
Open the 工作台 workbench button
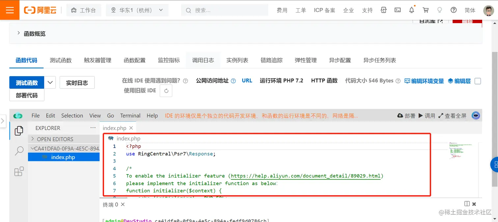click(84, 10)
